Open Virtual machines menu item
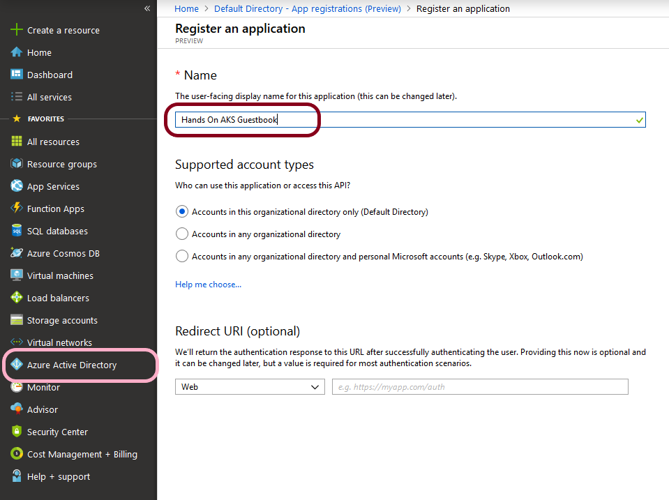The image size is (669, 500). [x=60, y=275]
